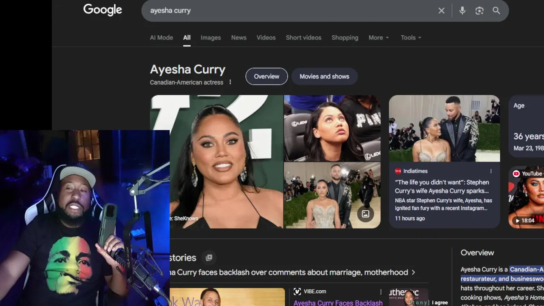The height and width of the screenshot is (306, 544).
Task: Click the top stories copy icon
Action: pos(209,258)
